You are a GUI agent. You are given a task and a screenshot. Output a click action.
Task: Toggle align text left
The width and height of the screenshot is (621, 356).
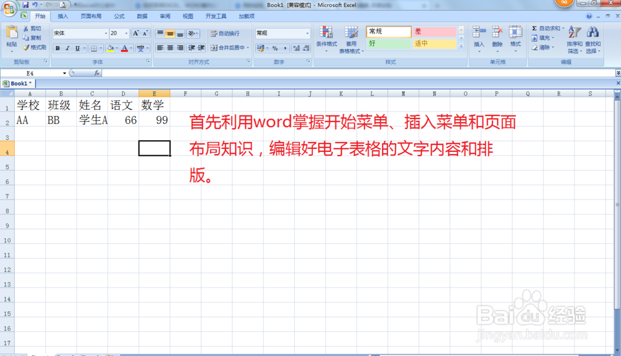click(160, 48)
